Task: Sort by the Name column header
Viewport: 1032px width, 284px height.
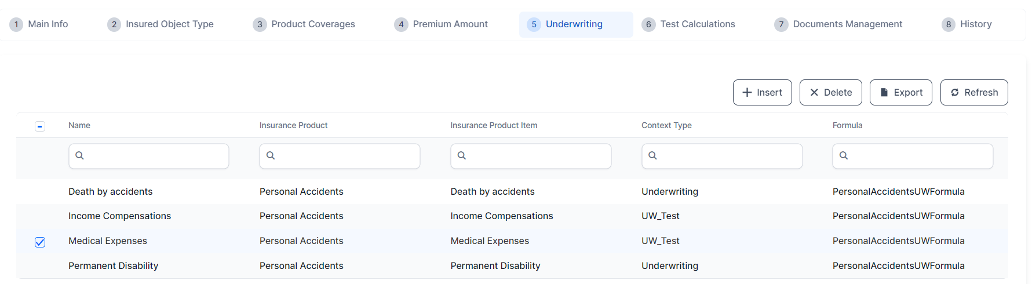Action: (79, 126)
